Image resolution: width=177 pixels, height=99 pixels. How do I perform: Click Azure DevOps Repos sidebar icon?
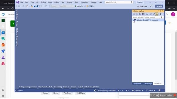click(x=3, y=45)
